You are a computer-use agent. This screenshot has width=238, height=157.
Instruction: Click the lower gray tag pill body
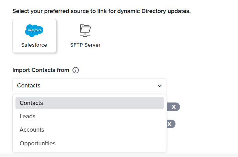click(x=167, y=124)
